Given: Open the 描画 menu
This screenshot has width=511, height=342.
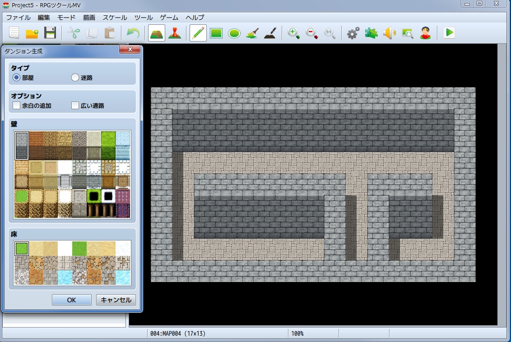Looking at the screenshot, I should [x=89, y=18].
